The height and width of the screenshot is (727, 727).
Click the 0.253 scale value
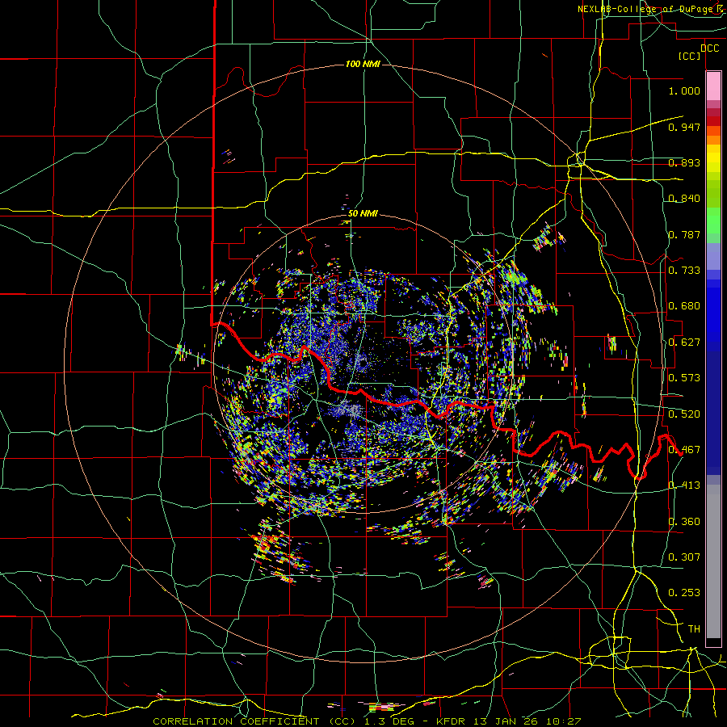(x=684, y=593)
